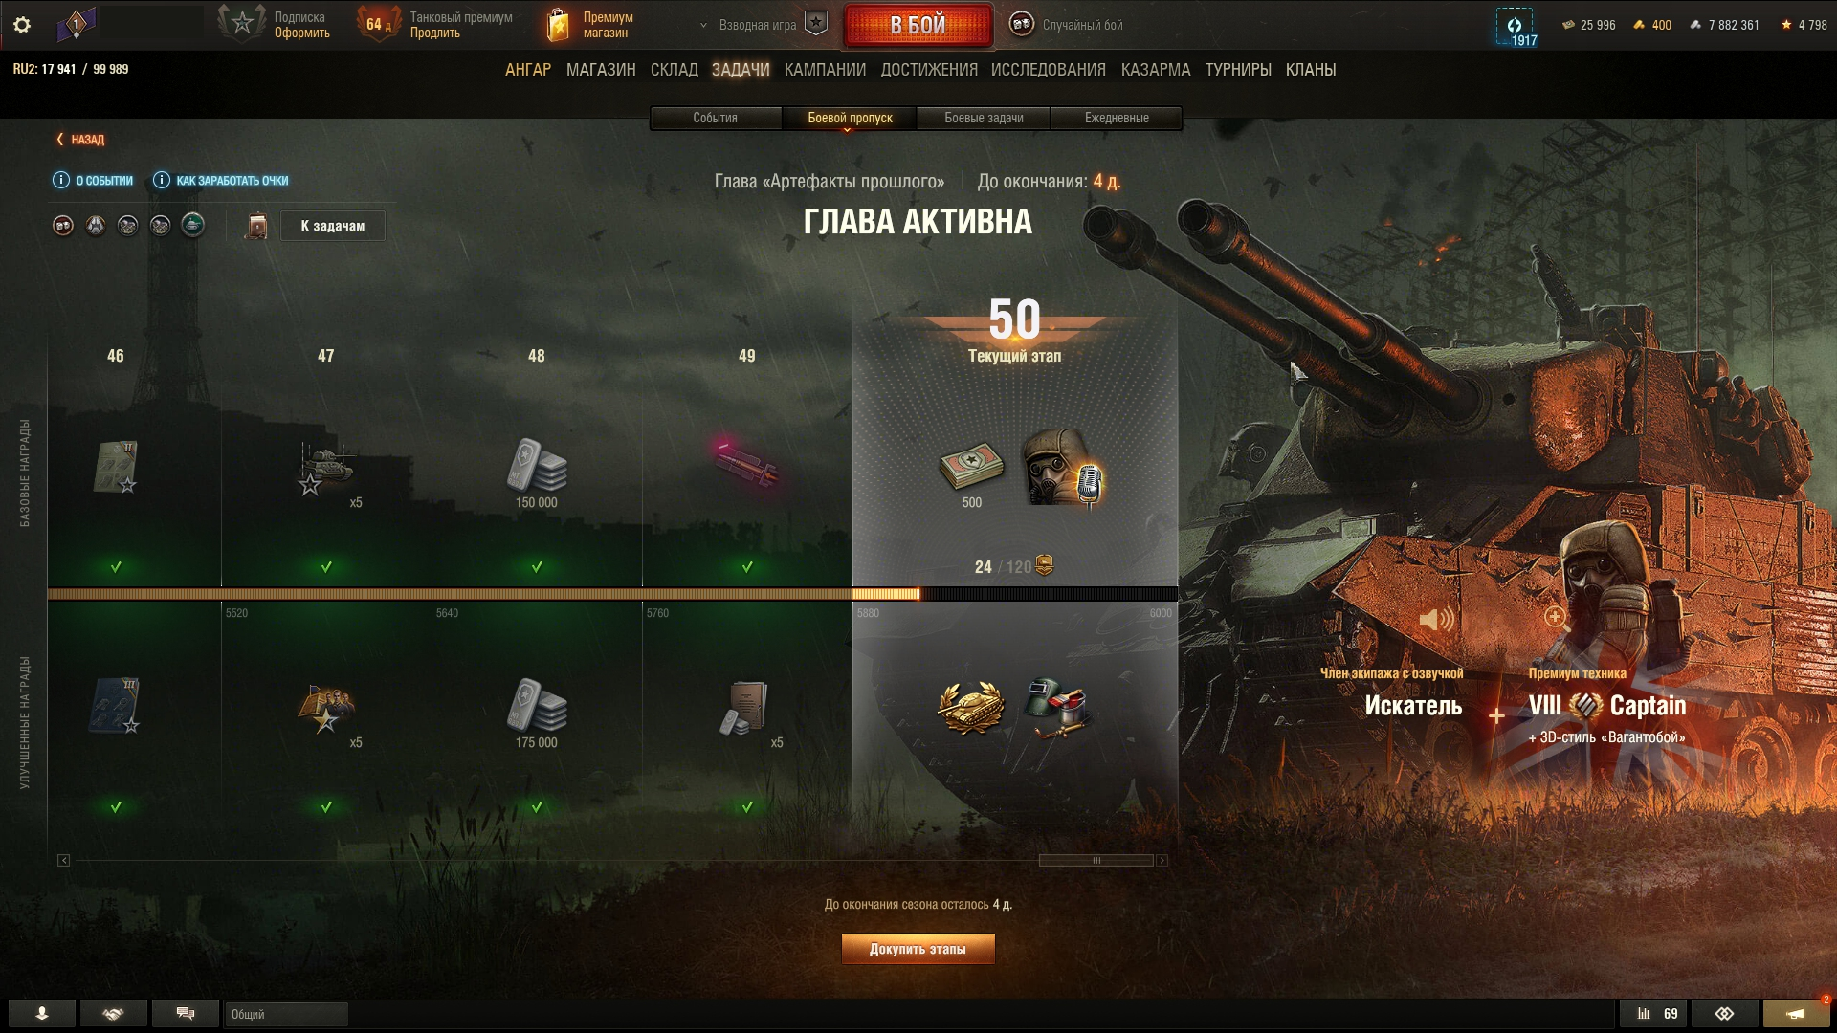Open the contacts list icon in the bottom bar
Viewport: 1837px width, 1033px height.
tap(42, 1014)
